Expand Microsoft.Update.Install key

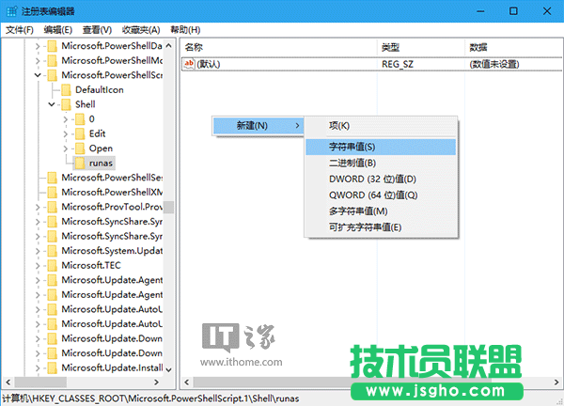(38, 367)
